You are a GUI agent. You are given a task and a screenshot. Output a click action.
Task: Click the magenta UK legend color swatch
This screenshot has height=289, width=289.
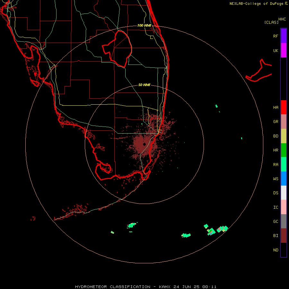tap(284, 50)
